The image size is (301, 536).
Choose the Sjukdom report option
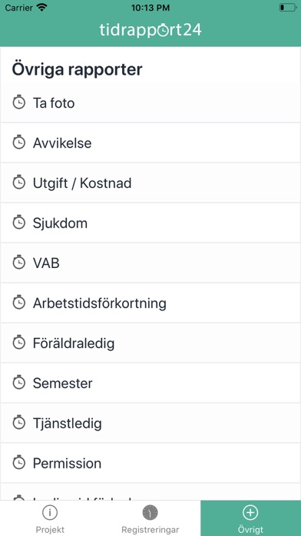tap(150, 223)
